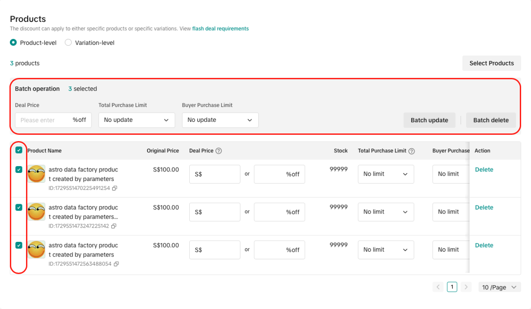Image resolution: width=531 pixels, height=309 pixels.
Task: Open first row Total Purchase Limit dropdown
Action: tap(386, 174)
